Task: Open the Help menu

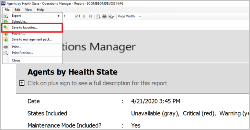Action: pos(40,10)
